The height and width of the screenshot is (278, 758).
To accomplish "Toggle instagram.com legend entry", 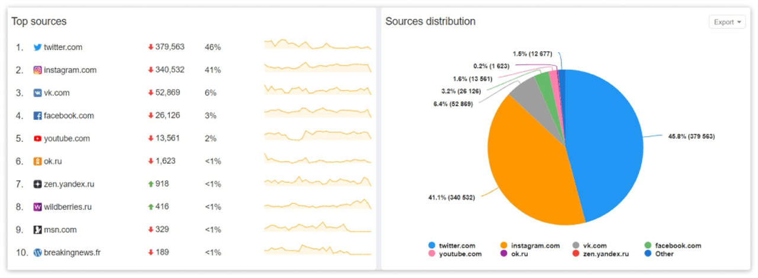I will click(535, 245).
